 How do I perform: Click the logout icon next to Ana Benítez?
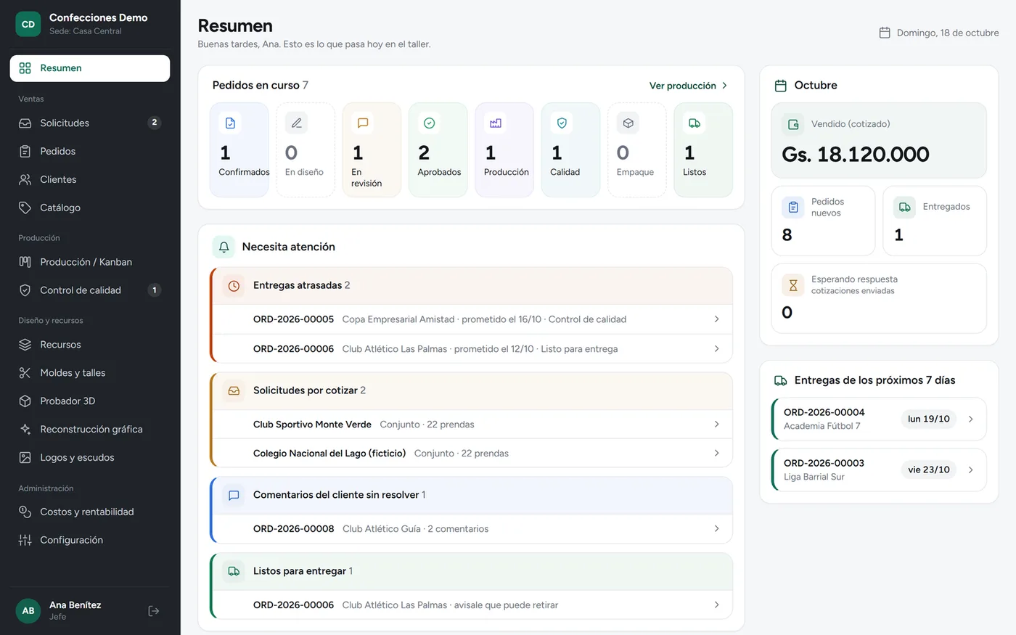tap(153, 611)
